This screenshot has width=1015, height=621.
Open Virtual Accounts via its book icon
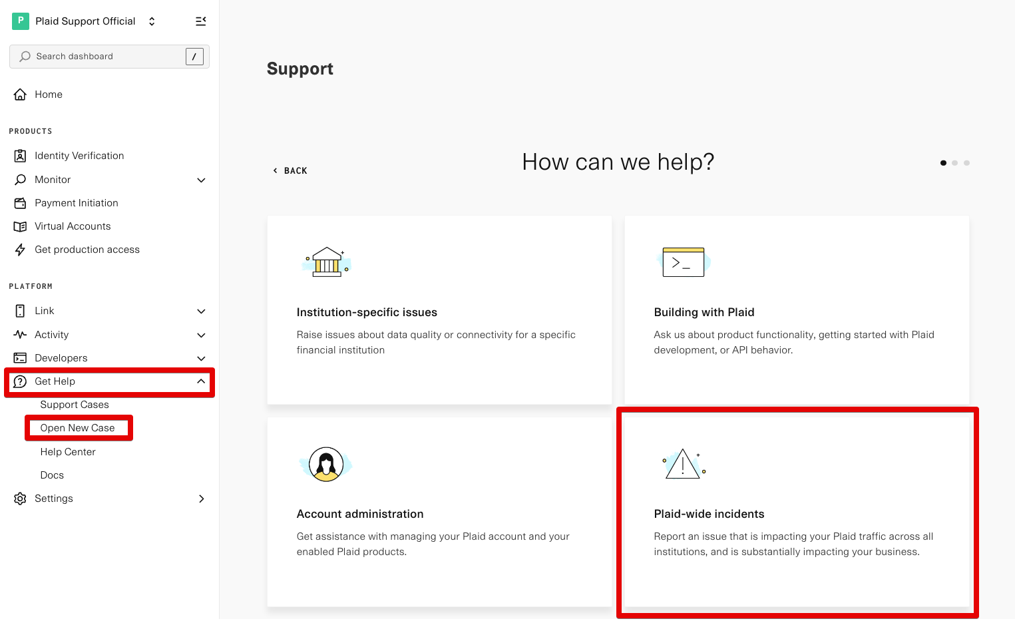click(x=21, y=226)
